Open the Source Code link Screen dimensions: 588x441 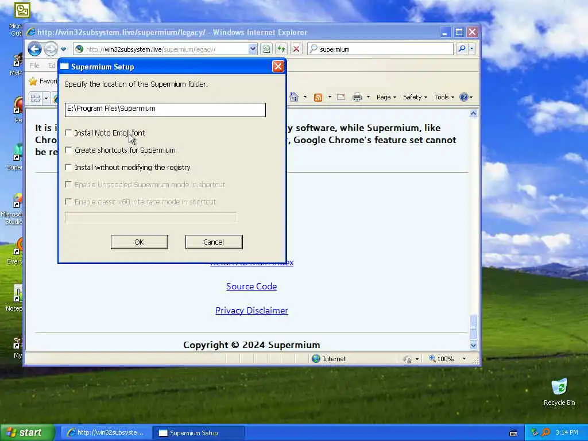[252, 286]
